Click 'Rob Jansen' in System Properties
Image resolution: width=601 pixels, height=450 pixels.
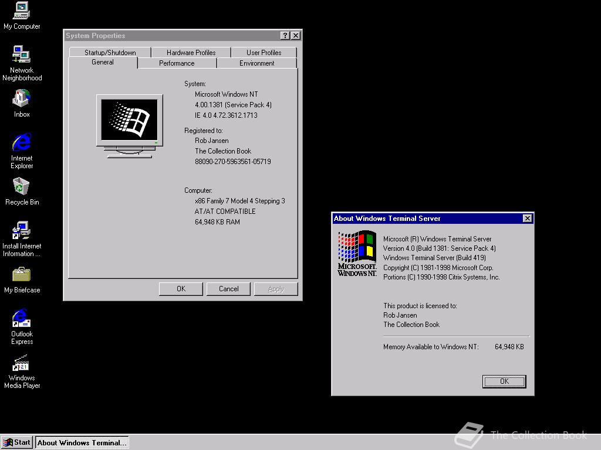[211, 141]
